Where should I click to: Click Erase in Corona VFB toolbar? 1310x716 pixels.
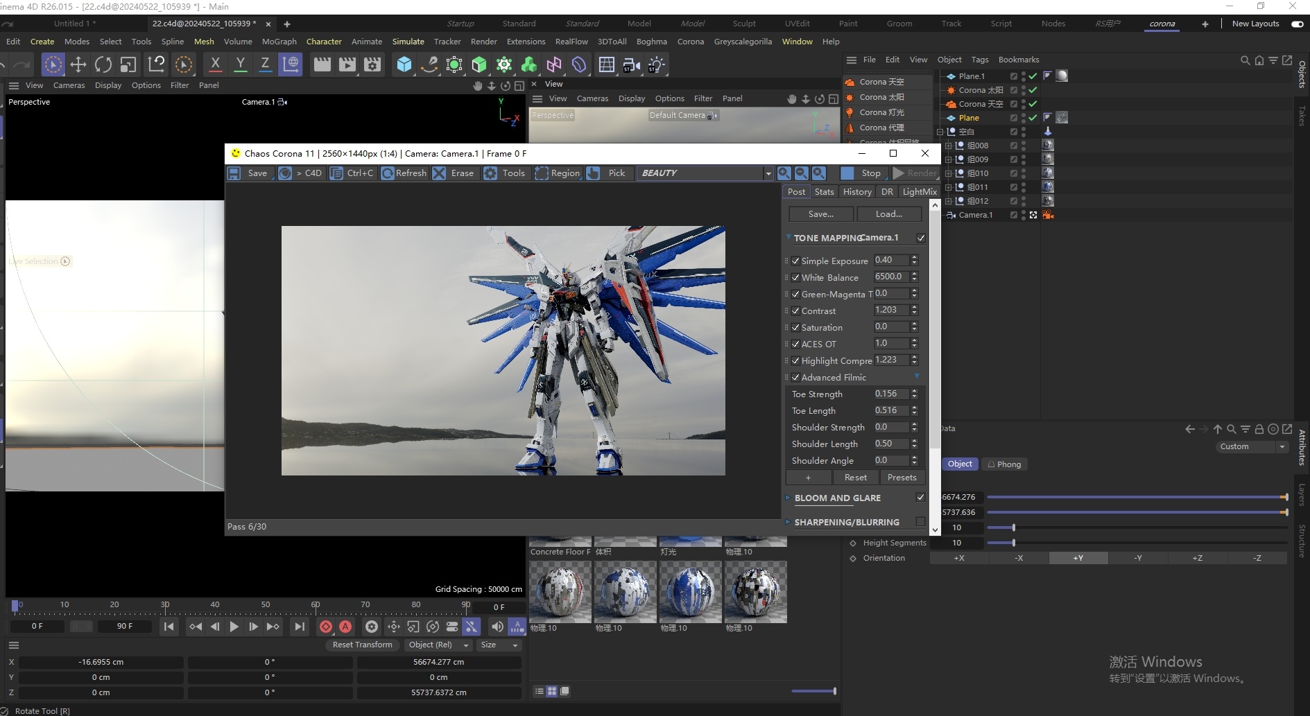[454, 173]
